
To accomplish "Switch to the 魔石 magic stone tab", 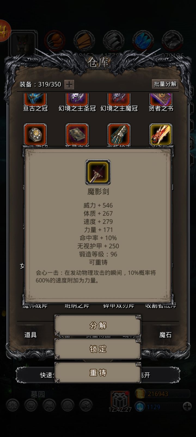I will (166, 335).
